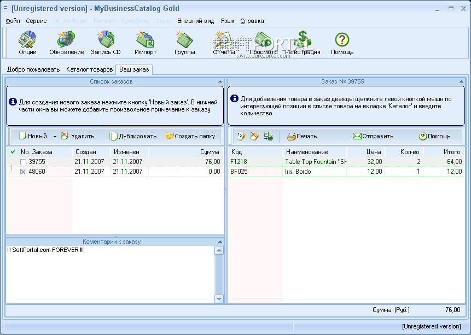Click the green checkmark column header
The image size is (471, 335).
(13, 152)
